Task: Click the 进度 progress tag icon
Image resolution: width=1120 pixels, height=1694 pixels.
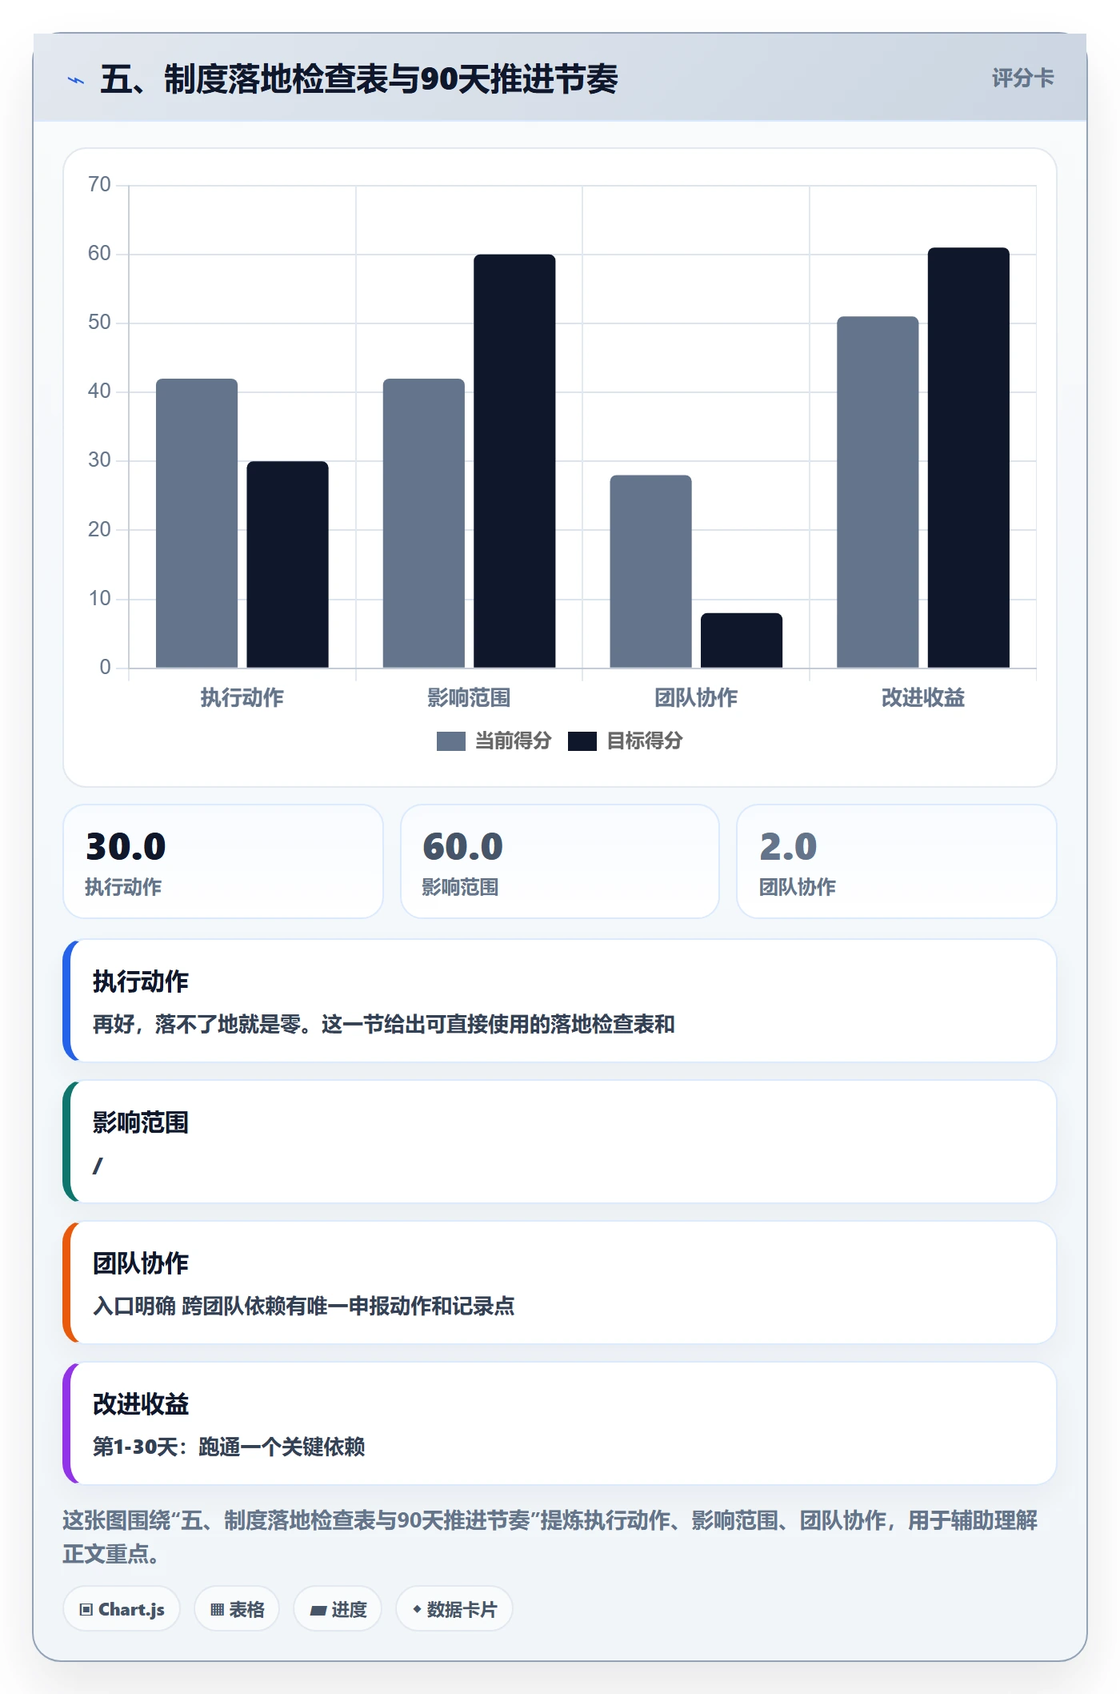Action: pos(318,1610)
